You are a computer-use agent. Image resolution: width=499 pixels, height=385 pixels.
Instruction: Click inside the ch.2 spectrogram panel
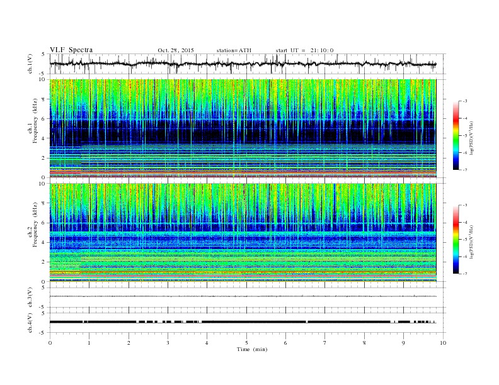tap(243, 233)
